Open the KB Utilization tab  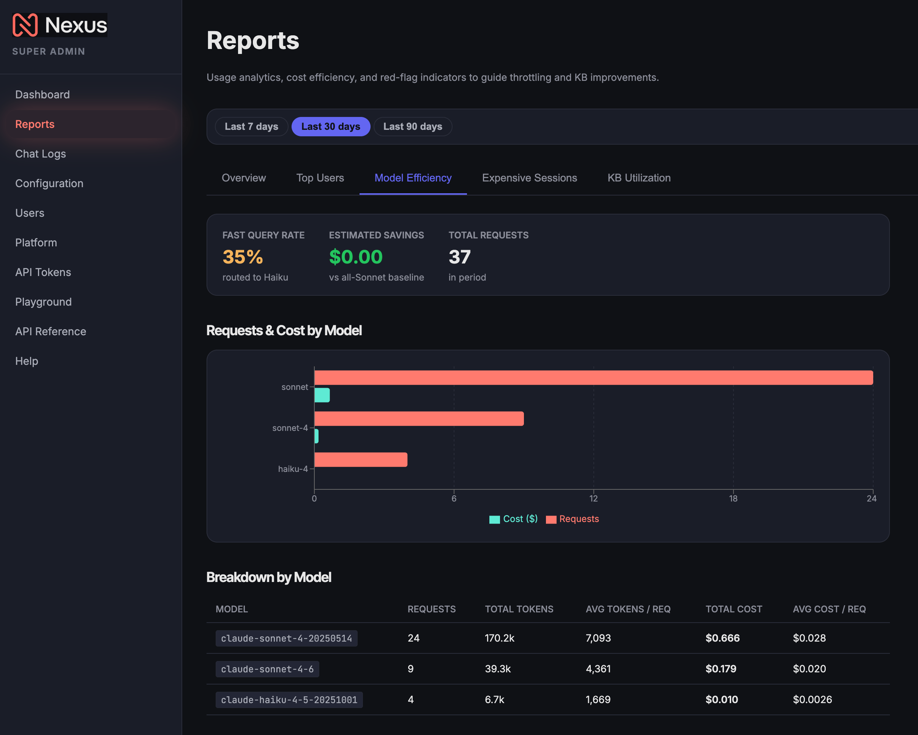coord(639,178)
